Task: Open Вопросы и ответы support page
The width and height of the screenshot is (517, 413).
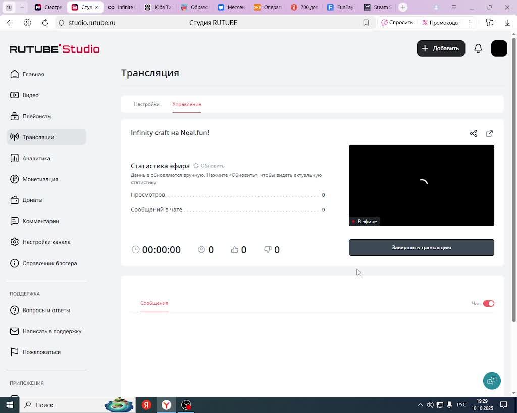Action: pos(40,310)
